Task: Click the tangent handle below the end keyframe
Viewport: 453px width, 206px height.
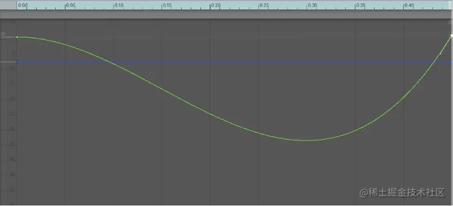Action: (441, 53)
